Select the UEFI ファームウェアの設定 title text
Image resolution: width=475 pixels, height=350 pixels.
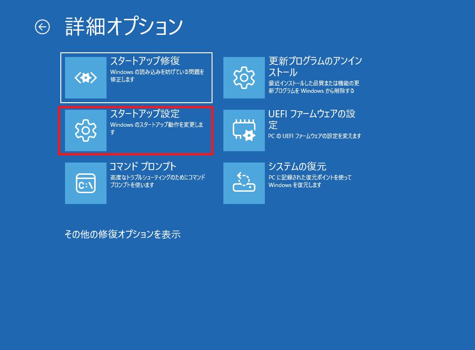[x=312, y=119]
